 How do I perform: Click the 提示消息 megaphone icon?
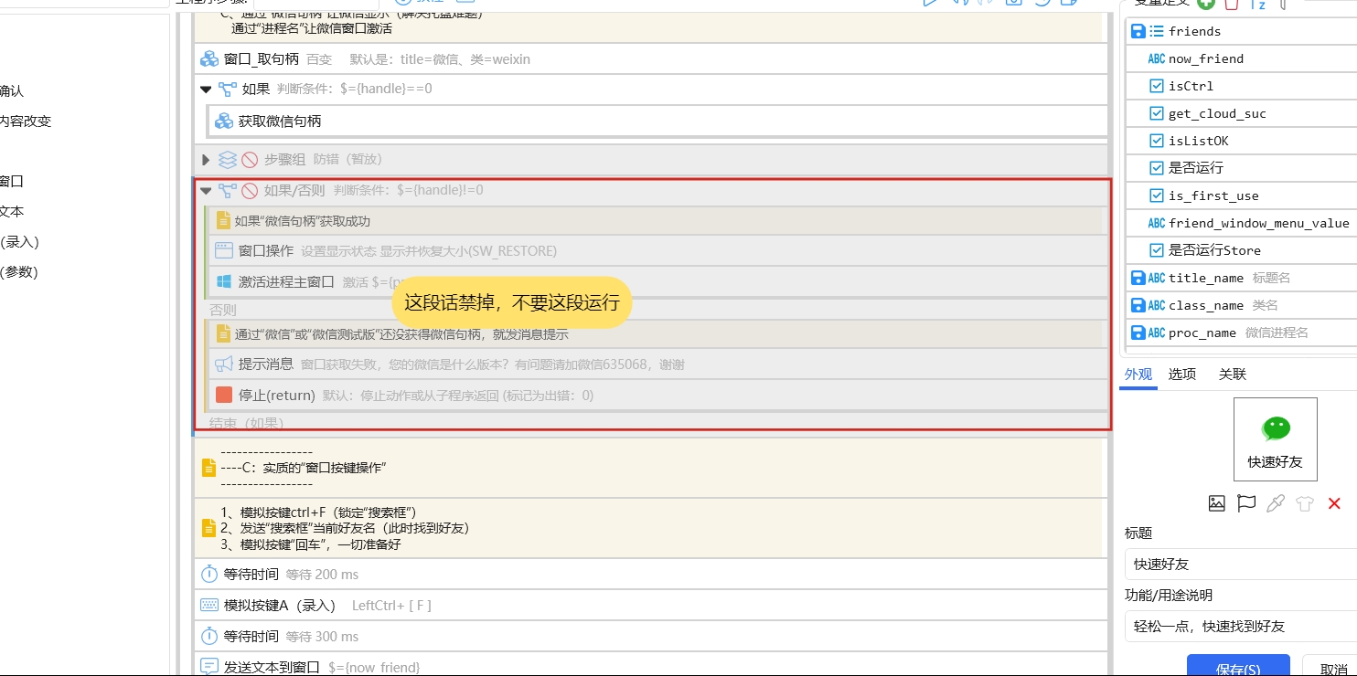click(223, 364)
